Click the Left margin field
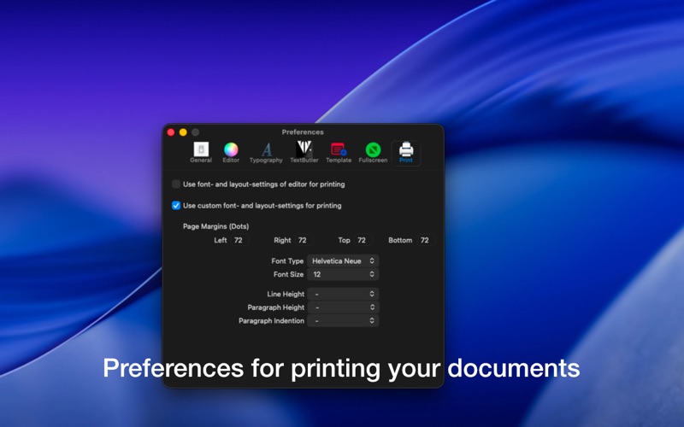This screenshot has height=427, width=684. (240, 241)
